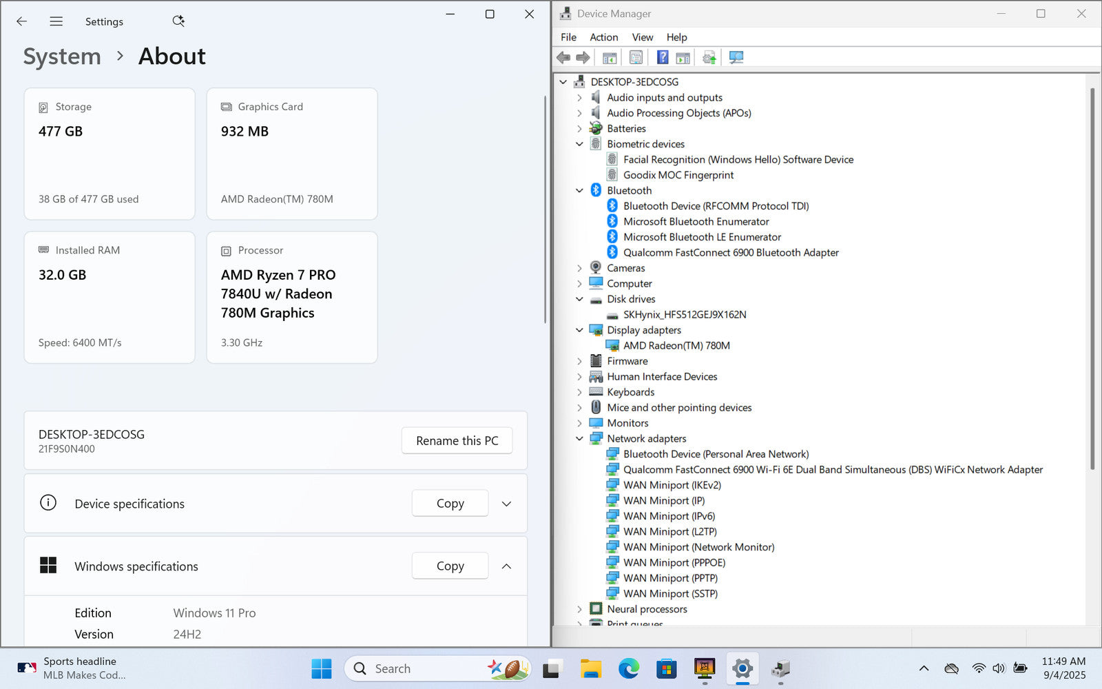1102x689 pixels.
Task: Click the Settings window vertical scrollbar
Action: (545, 210)
